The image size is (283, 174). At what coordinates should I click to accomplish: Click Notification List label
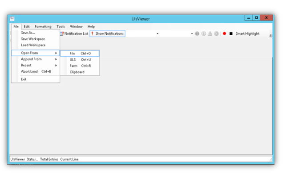coord(76,33)
